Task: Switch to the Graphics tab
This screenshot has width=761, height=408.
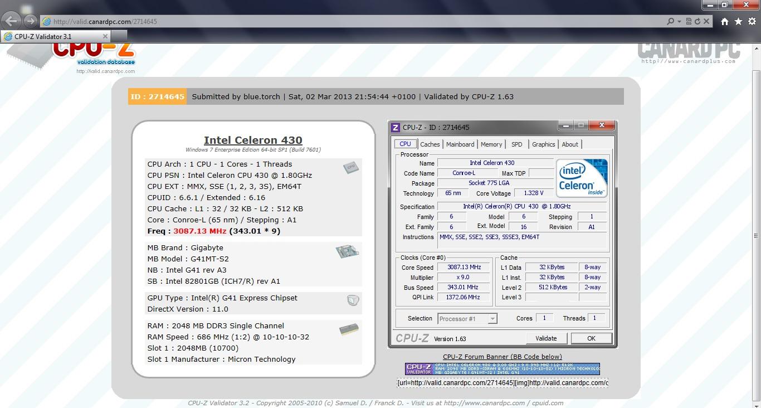Action: pyautogui.click(x=543, y=144)
